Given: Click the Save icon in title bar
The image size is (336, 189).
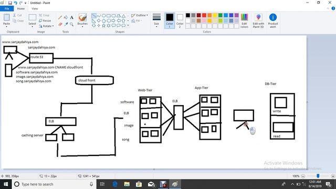Looking at the screenshot, I should tap(10, 3).
